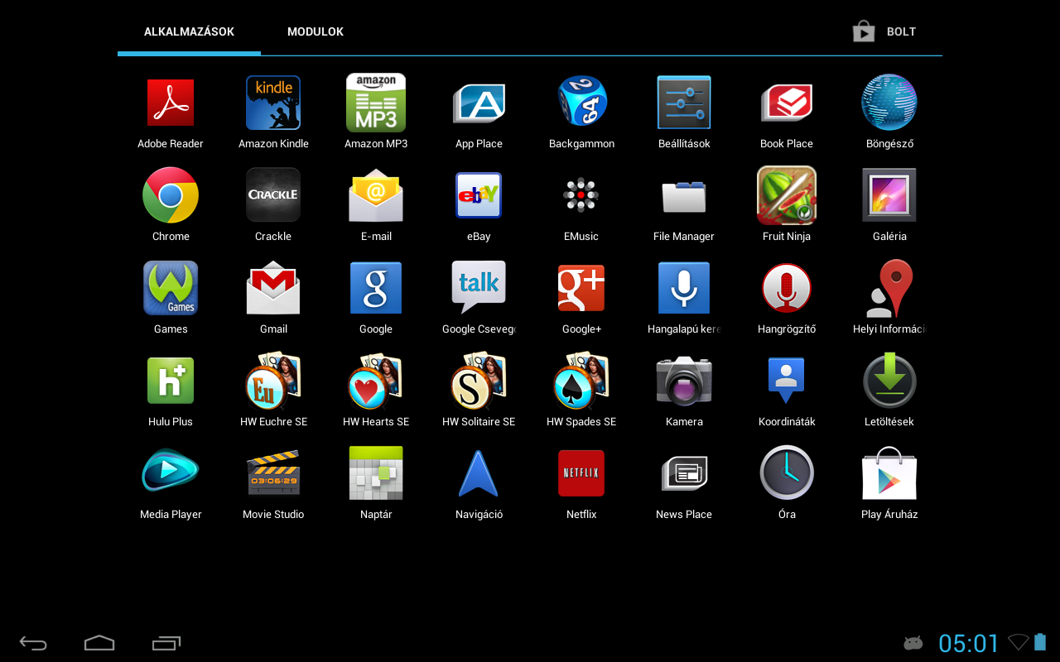Open the Netflix app
1060x662 pixels.
(581, 473)
